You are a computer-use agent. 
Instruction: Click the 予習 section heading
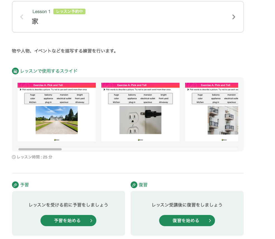[24, 185]
